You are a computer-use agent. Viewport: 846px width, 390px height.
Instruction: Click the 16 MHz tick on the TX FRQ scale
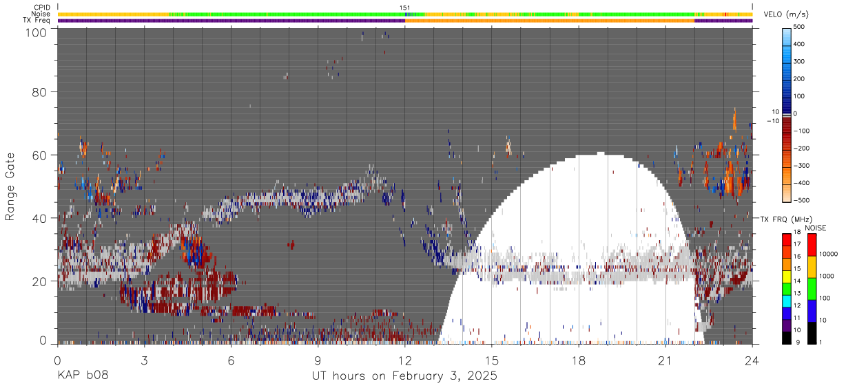coord(798,258)
